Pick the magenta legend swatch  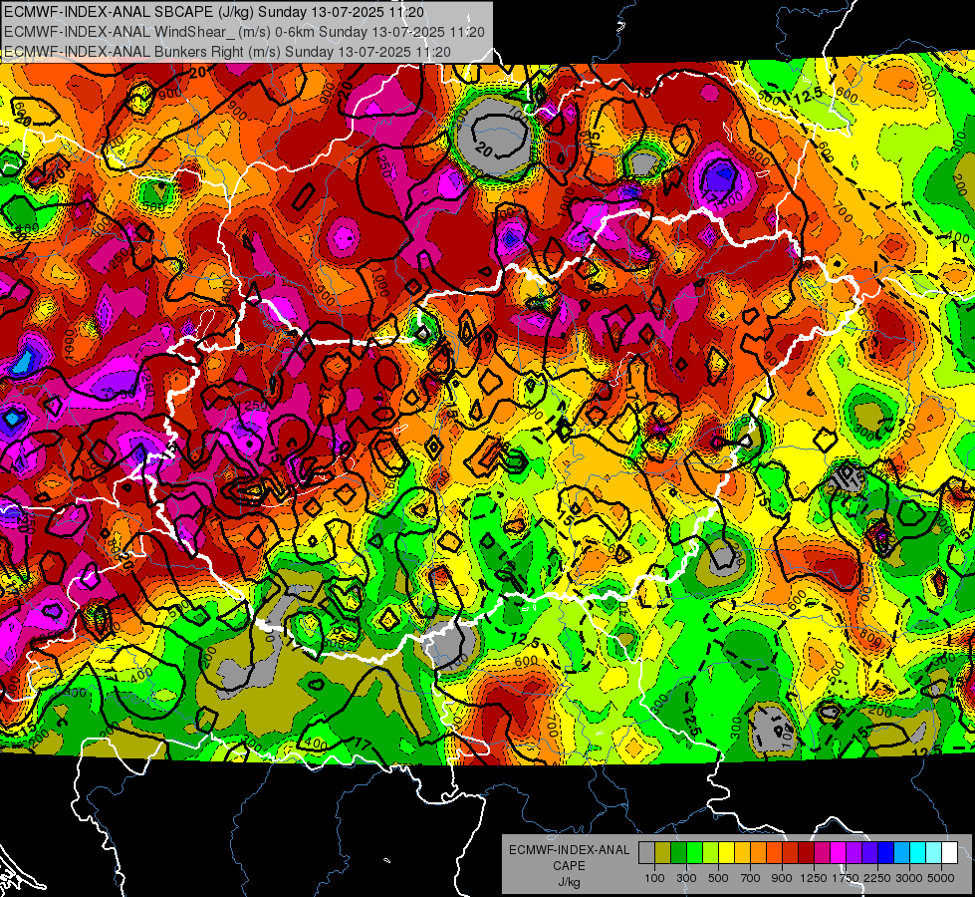coord(839,853)
